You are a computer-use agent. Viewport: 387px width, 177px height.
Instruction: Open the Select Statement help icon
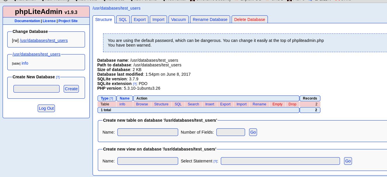[215, 161]
